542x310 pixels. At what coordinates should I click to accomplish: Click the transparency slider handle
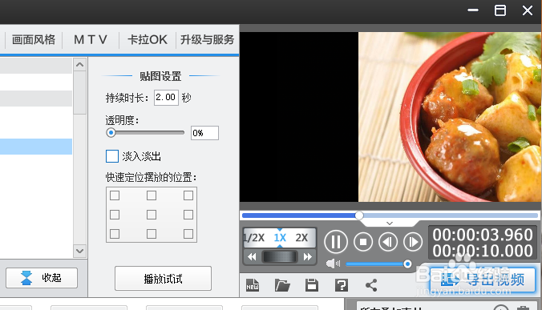(x=111, y=132)
